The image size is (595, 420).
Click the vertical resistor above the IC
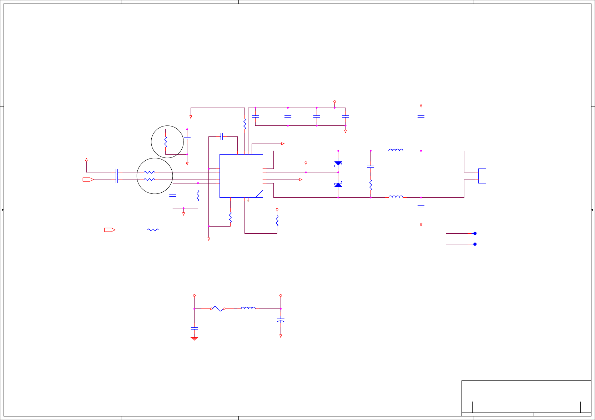[244, 124]
